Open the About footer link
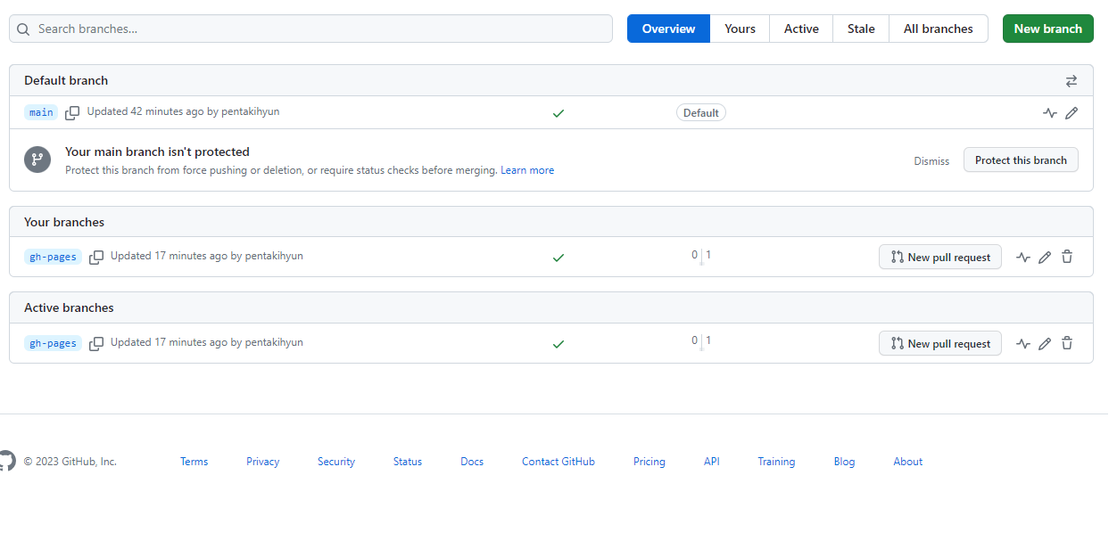The height and width of the screenshot is (557, 1117). point(908,462)
